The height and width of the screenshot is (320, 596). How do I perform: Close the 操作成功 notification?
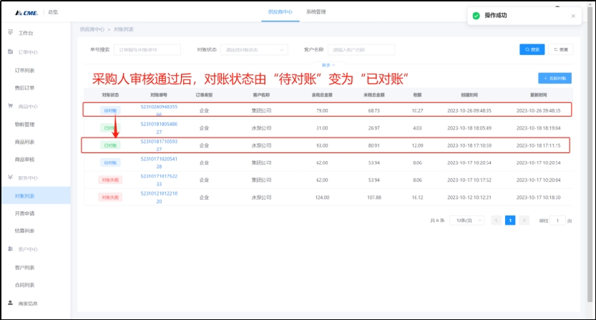tap(573, 15)
